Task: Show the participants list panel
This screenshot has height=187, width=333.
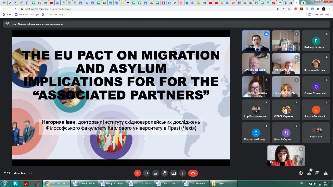Action: click(309, 173)
